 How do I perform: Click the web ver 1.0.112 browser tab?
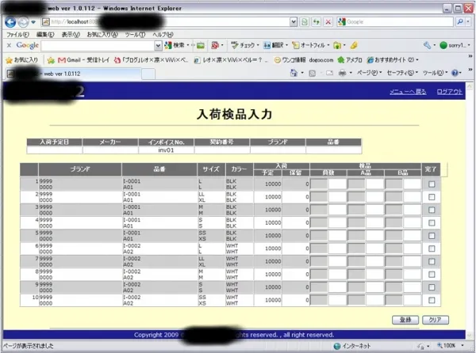(73, 74)
